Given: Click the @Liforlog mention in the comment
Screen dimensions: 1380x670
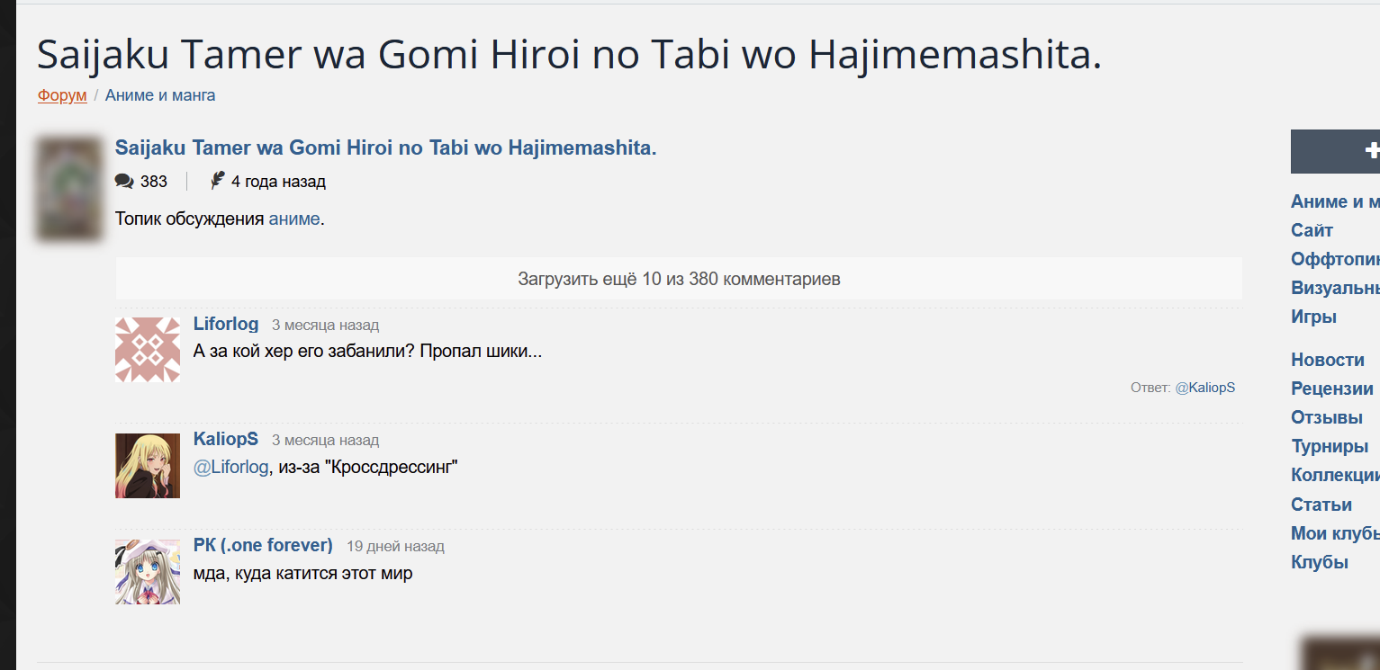Looking at the screenshot, I should [231, 467].
